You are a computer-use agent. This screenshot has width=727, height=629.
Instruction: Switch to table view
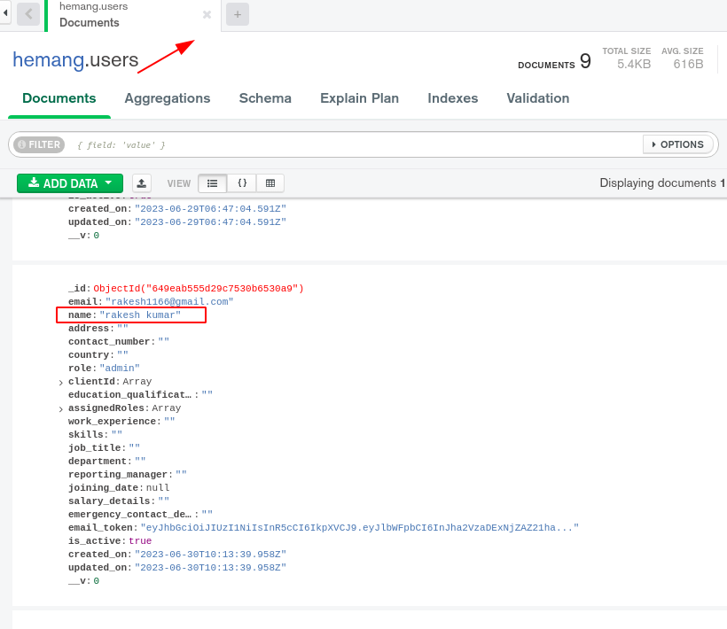tap(270, 183)
